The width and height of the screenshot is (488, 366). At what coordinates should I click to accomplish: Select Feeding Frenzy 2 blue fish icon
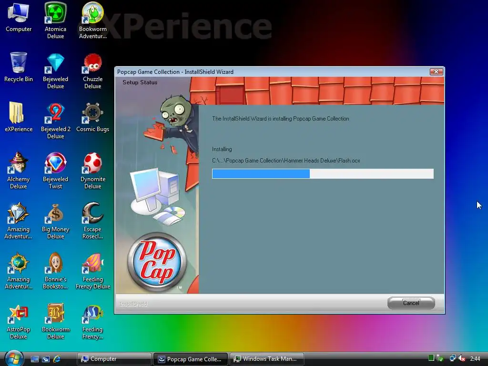point(92,321)
